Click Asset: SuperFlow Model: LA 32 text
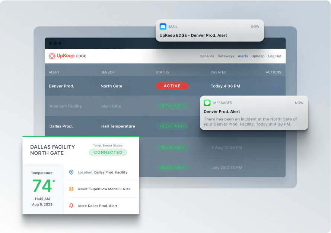This screenshot has width=331, height=233. pyautogui.click(x=104, y=189)
